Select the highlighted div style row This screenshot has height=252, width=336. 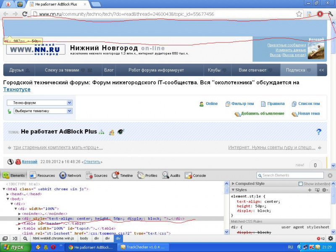click(x=112, y=218)
